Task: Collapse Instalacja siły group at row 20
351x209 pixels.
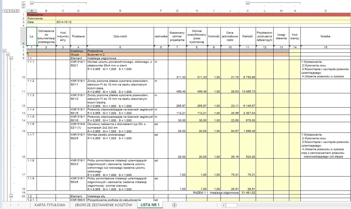Action: click(11, 196)
